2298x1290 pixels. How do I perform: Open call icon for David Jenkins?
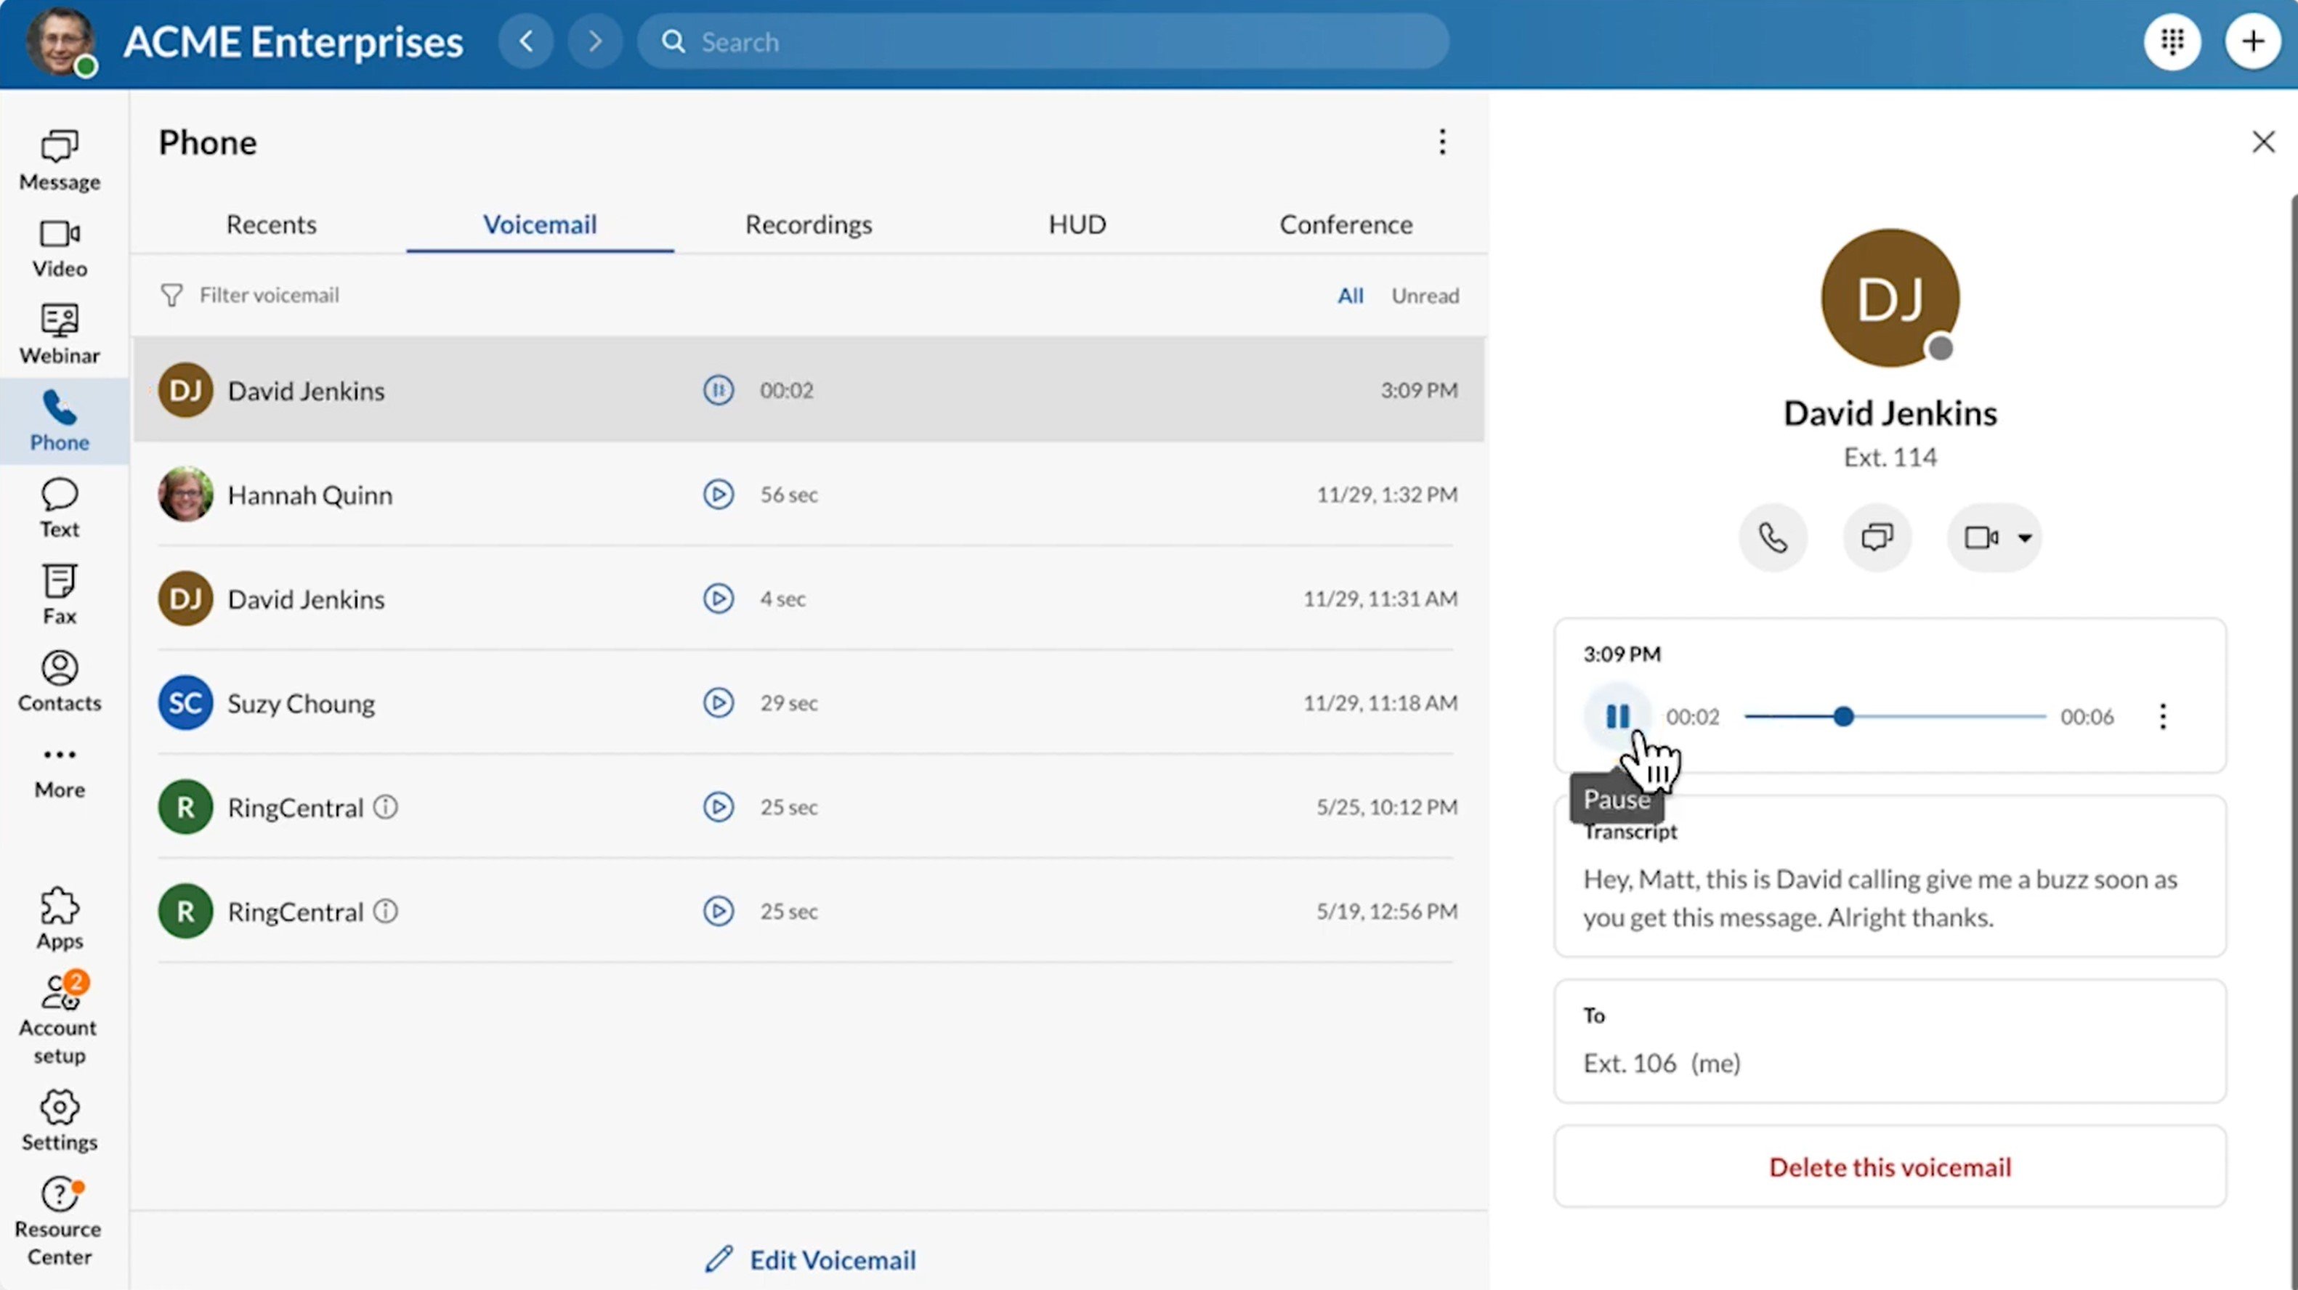pos(1773,536)
